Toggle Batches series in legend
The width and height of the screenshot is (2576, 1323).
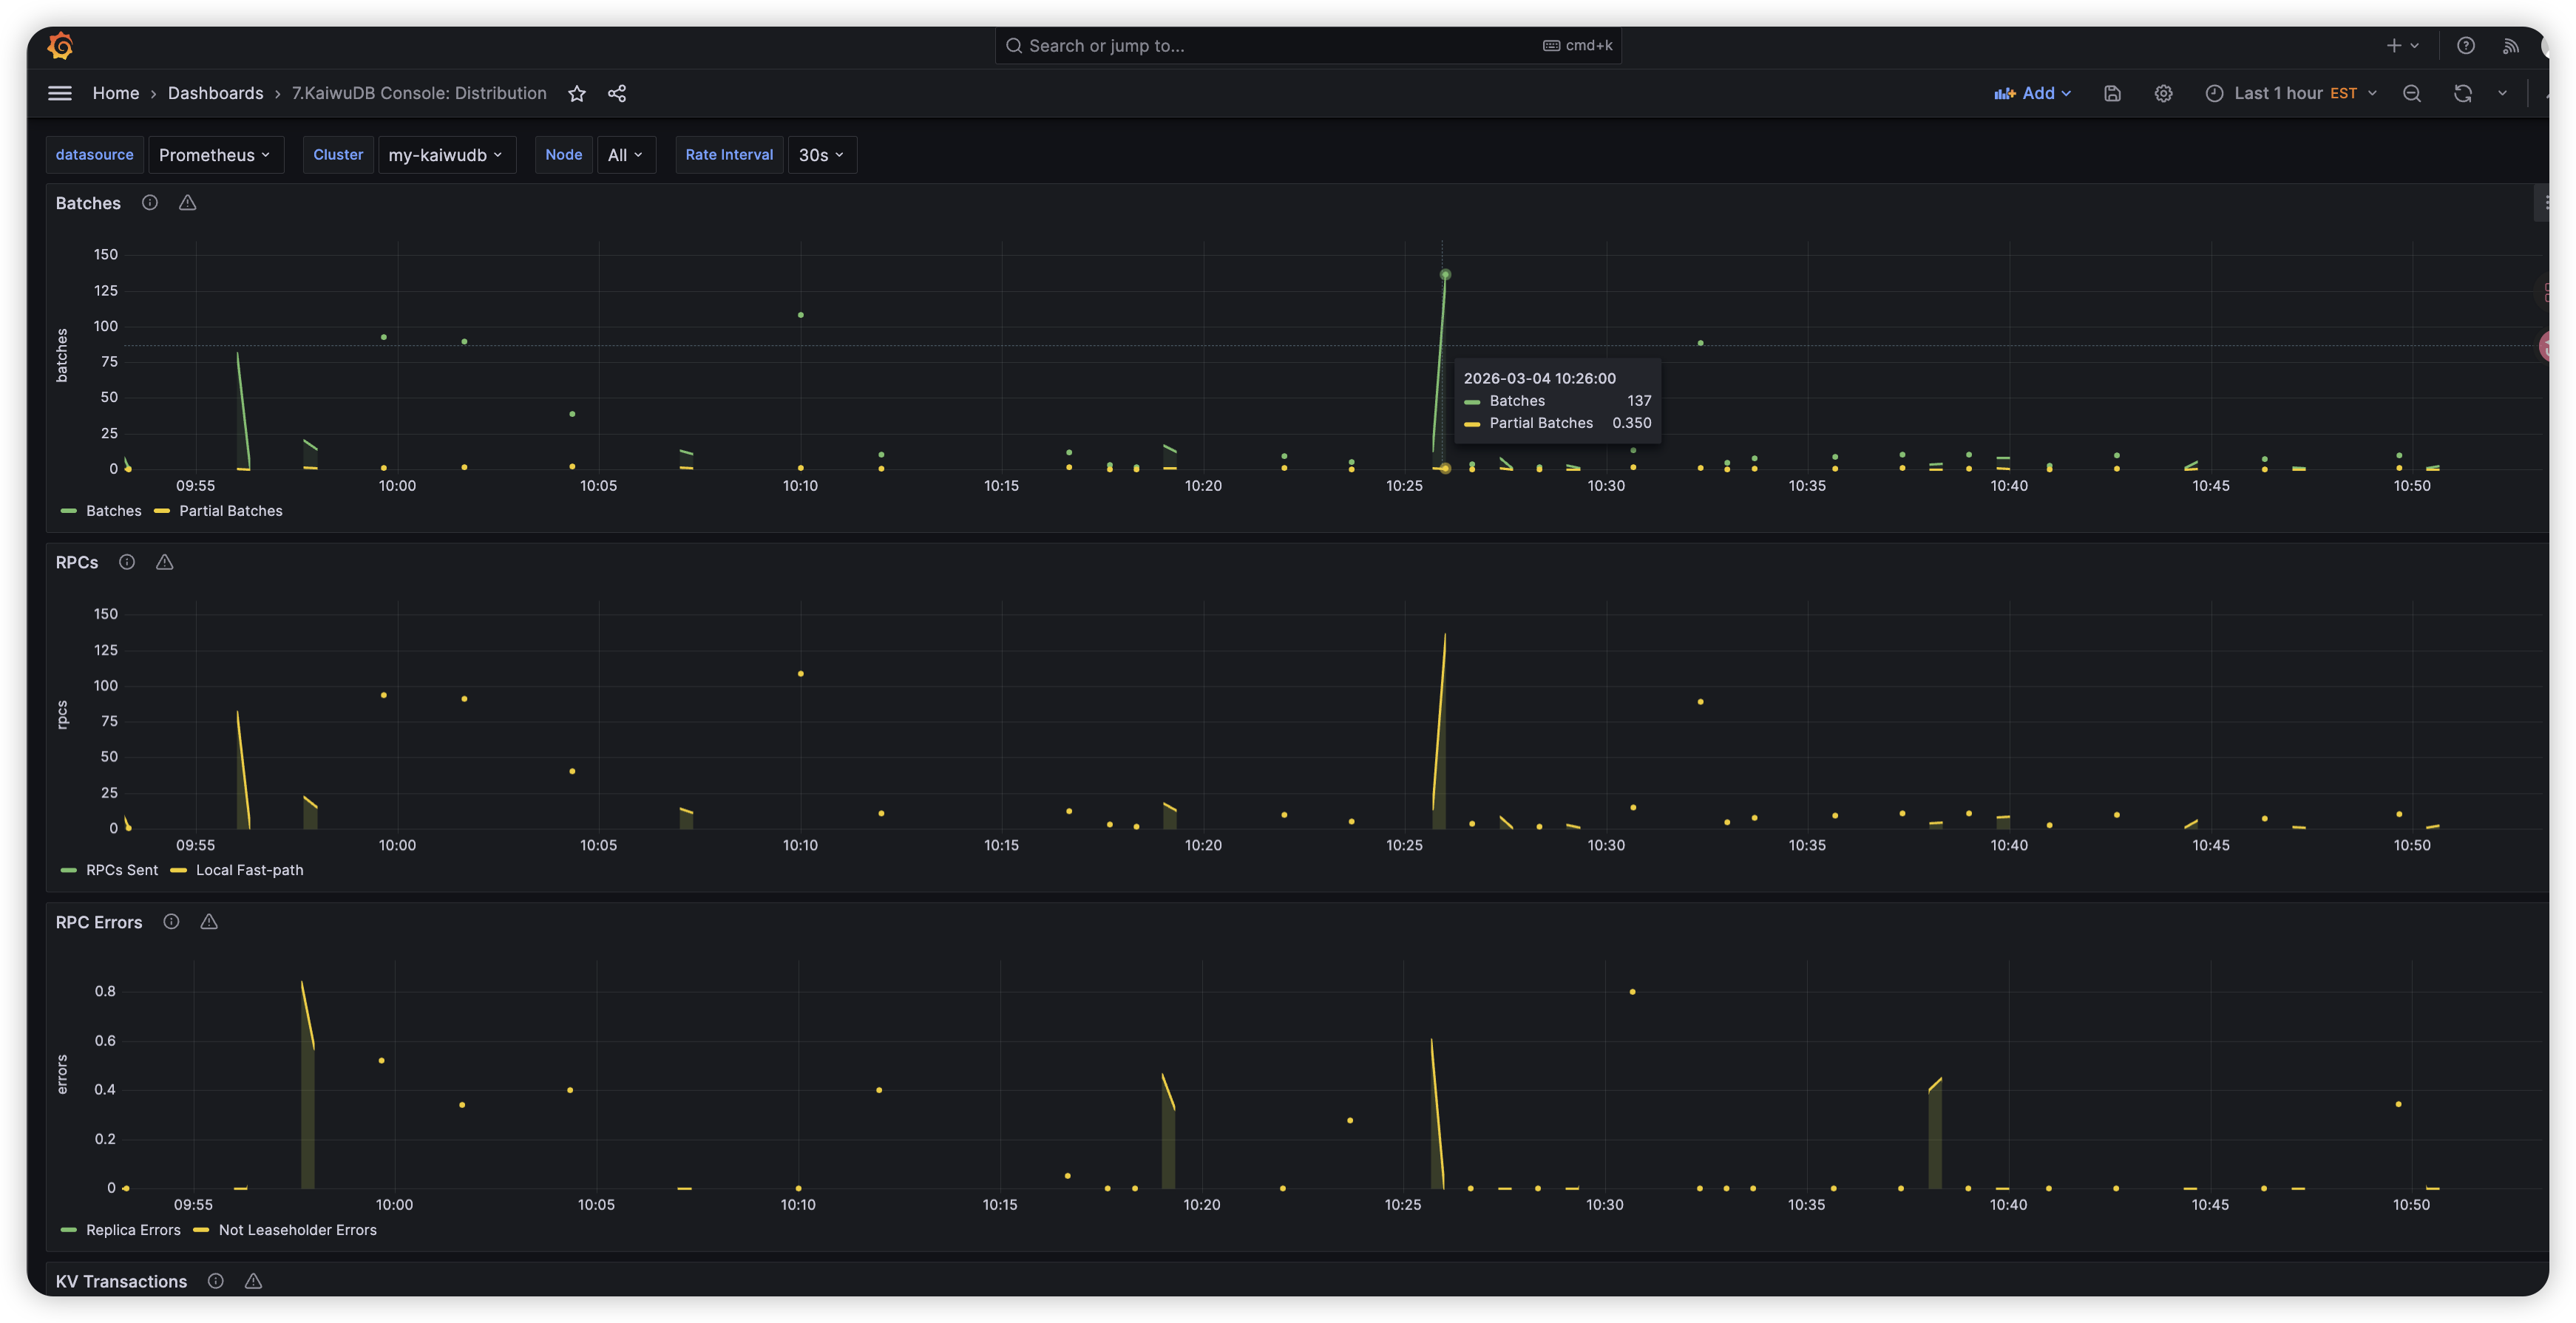pos(113,511)
